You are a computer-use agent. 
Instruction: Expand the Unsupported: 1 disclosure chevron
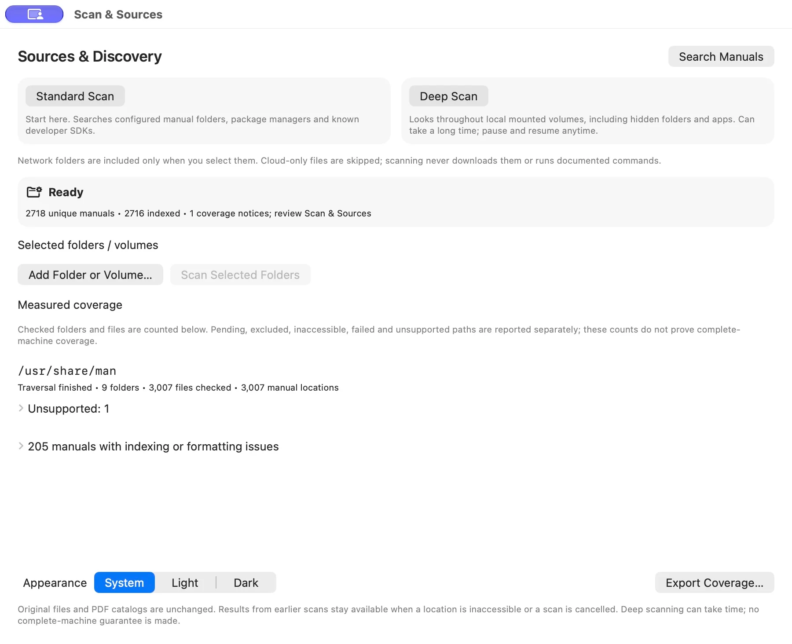pyautogui.click(x=21, y=408)
